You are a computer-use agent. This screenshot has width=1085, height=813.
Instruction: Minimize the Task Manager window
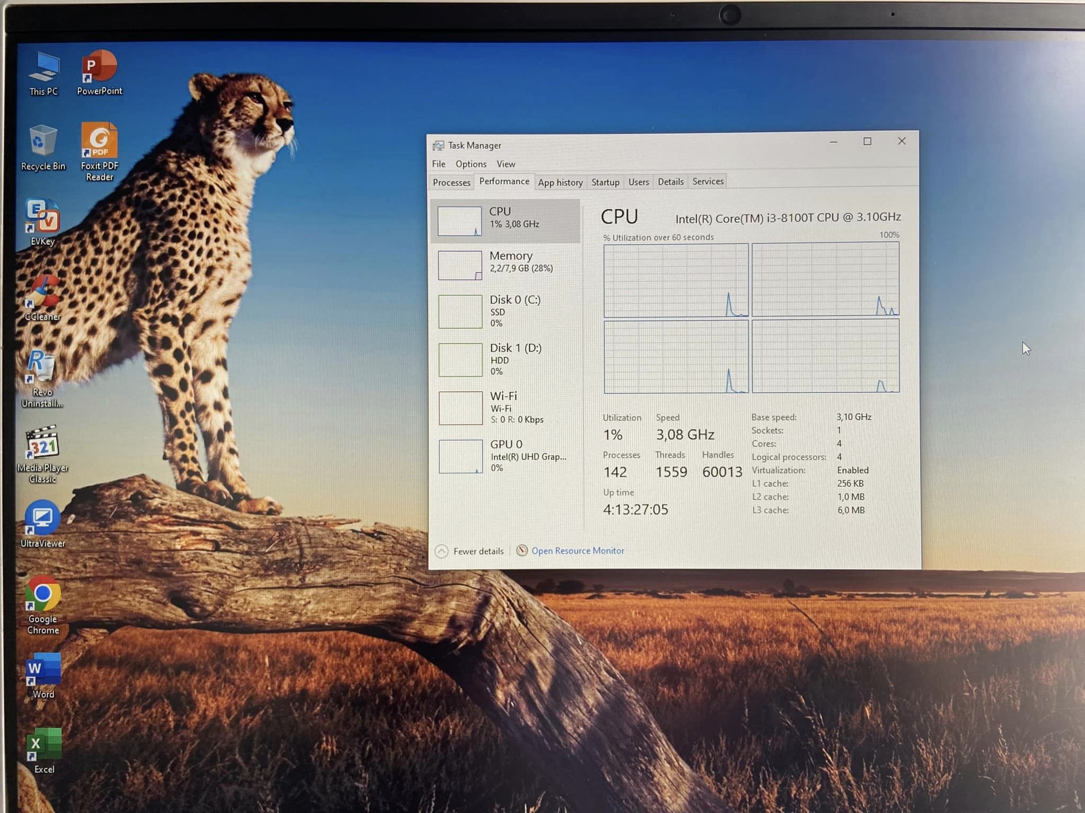(x=833, y=142)
